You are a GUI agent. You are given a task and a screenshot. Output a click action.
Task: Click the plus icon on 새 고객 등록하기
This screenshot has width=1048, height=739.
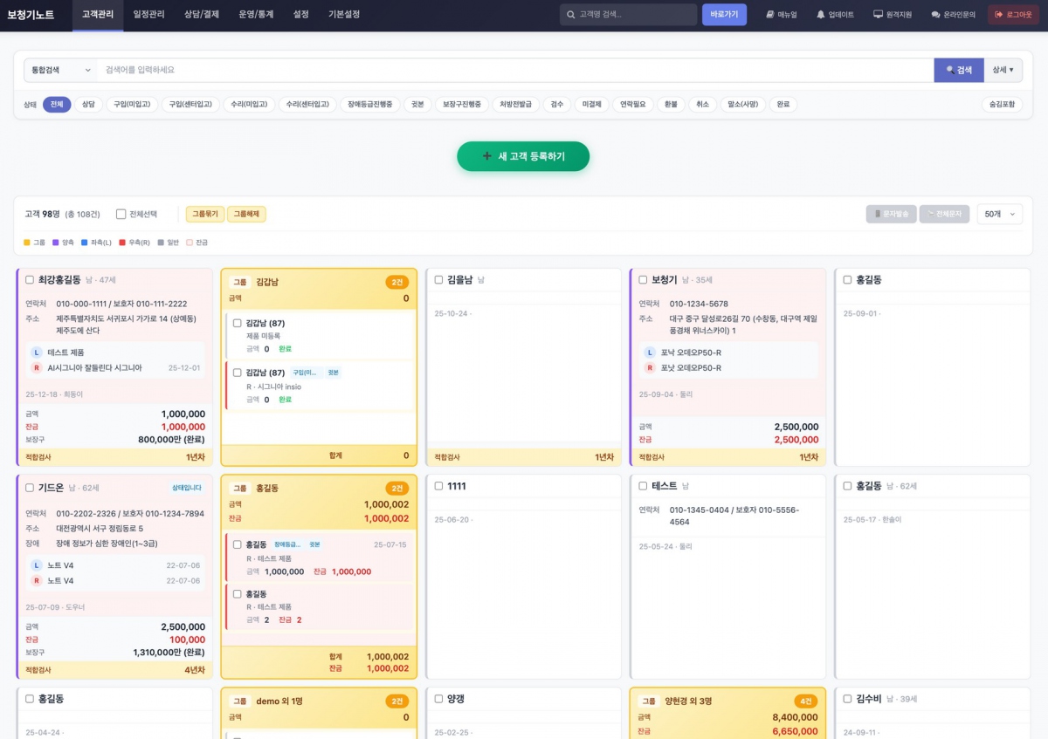[486, 156]
